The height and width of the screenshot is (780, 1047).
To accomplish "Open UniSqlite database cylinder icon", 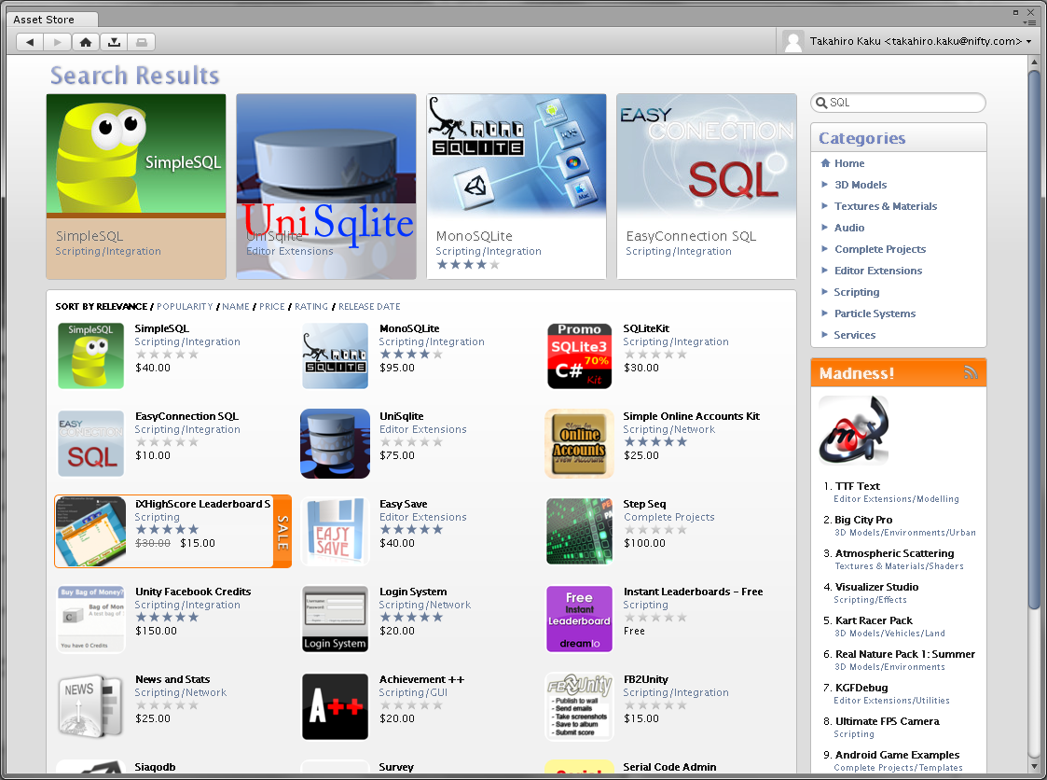I will (x=336, y=444).
